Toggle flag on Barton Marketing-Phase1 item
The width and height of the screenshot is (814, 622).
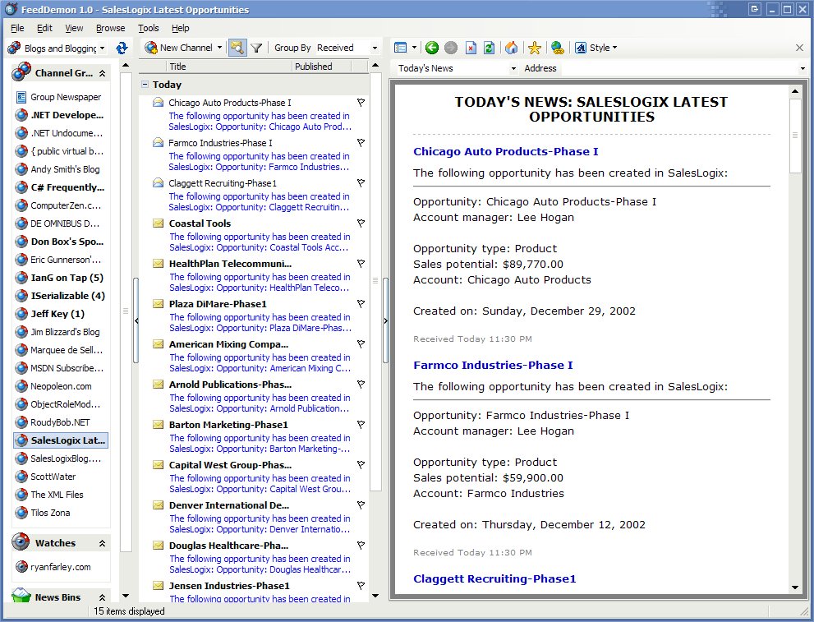click(361, 425)
